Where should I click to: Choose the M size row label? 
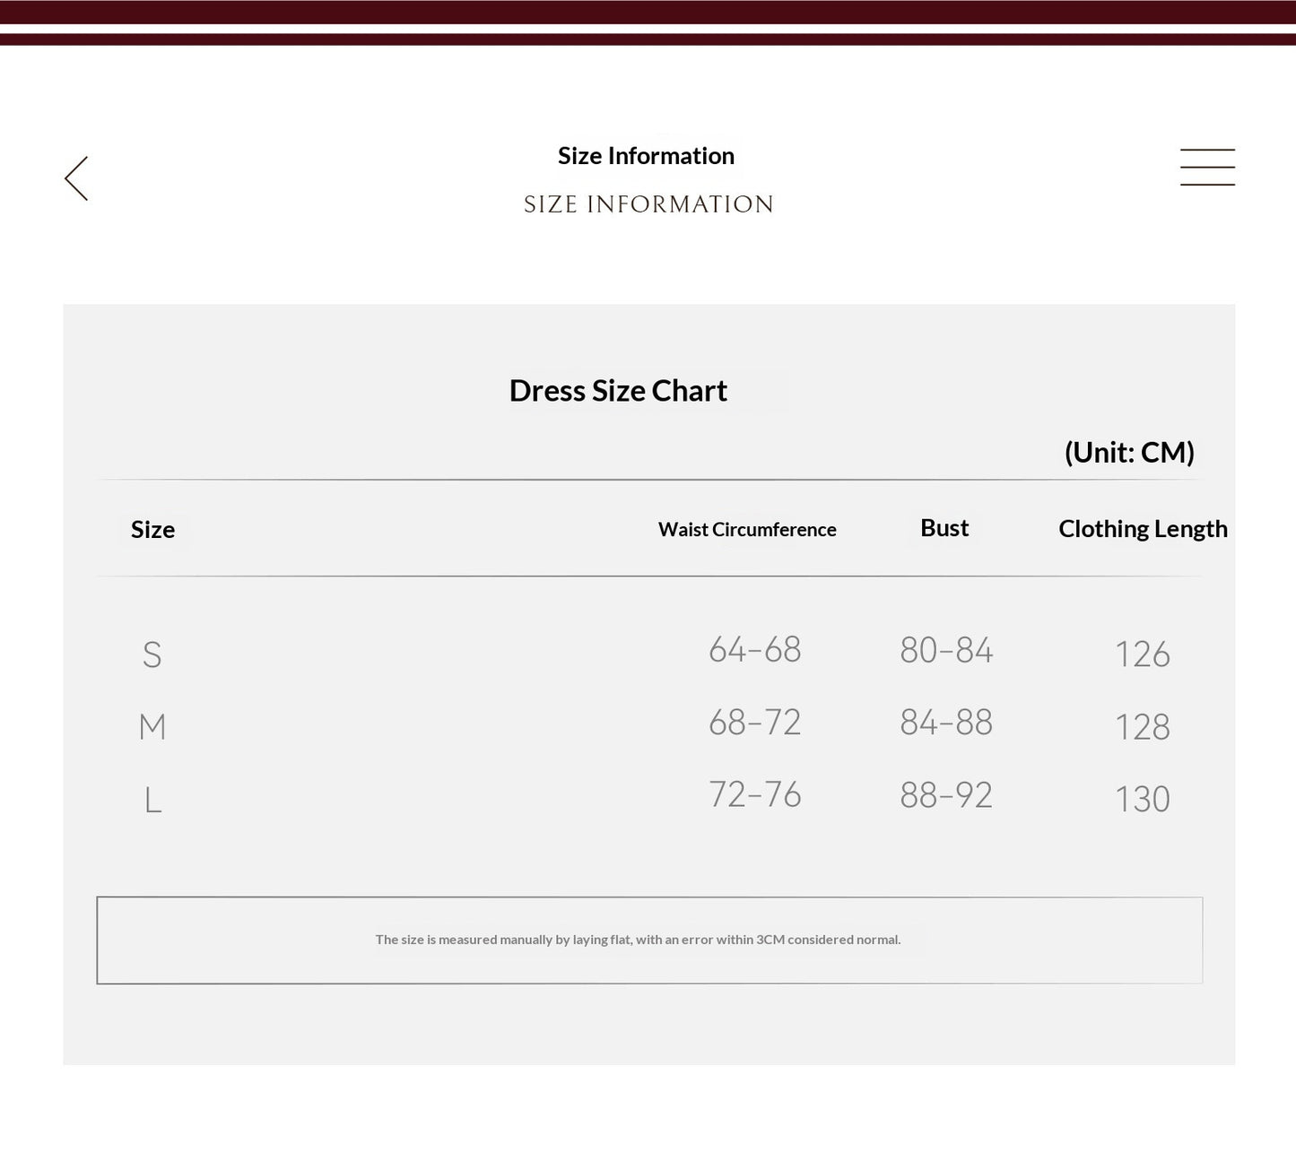(152, 726)
